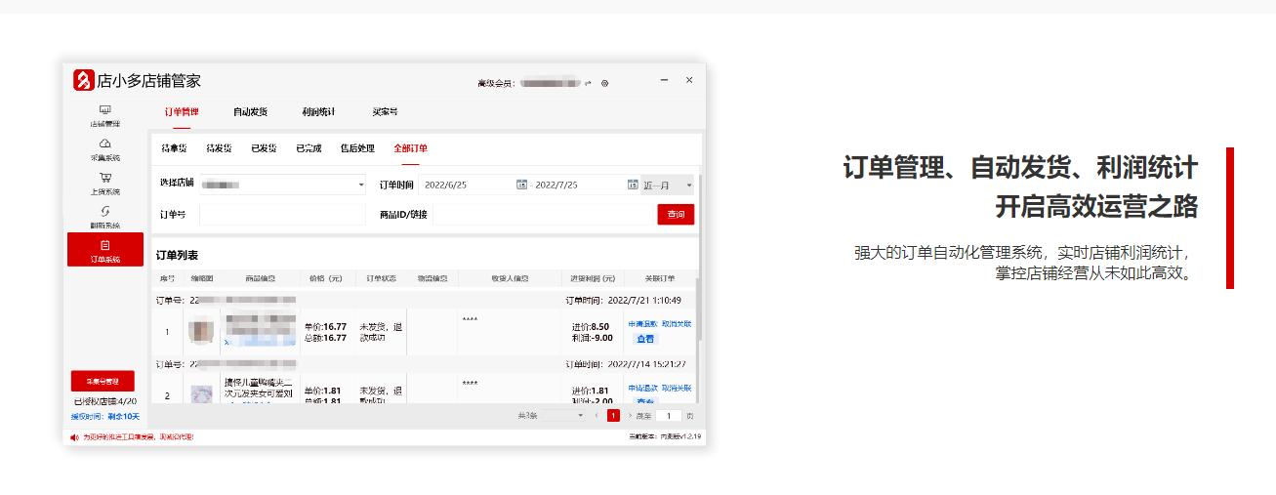The height and width of the screenshot is (495, 1276).
Task: Select 订单系统 in the red sidebar tile
Action: pos(105,250)
